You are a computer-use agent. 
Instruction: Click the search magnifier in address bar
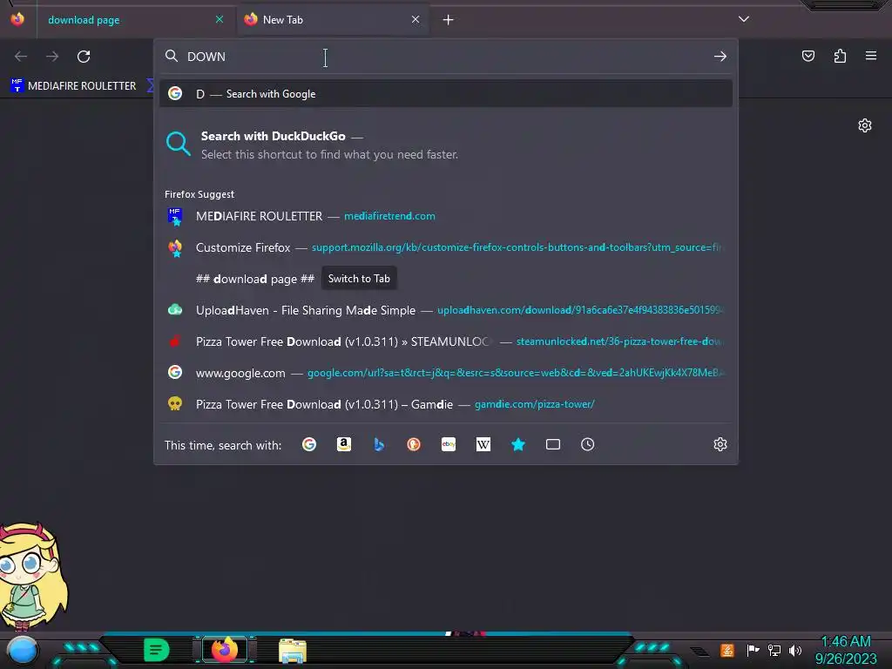pyautogui.click(x=172, y=56)
